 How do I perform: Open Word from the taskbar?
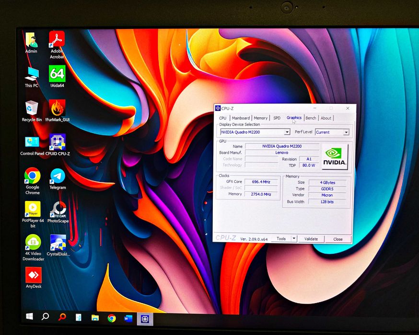click(x=128, y=318)
